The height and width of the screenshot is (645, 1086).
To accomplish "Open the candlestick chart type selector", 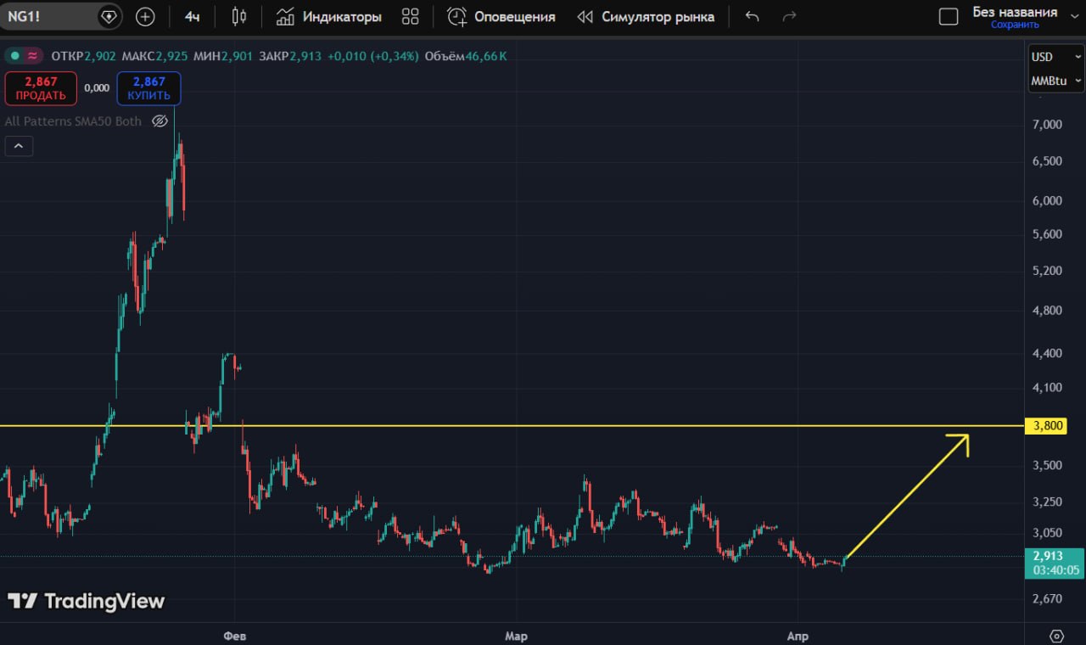I will click(239, 16).
